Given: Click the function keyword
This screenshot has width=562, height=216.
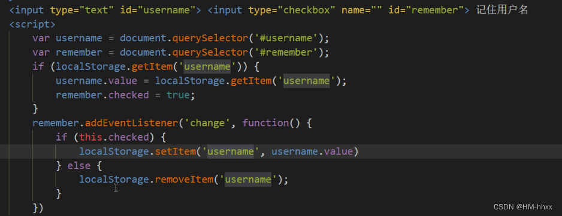Looking at the screenshot, I should (265, 123).
